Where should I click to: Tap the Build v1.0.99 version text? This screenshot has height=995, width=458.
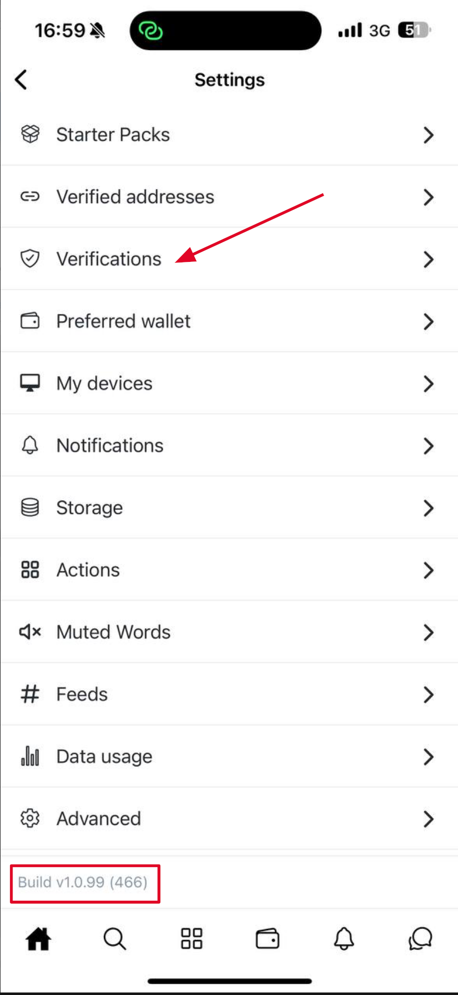(x=83, y=882)
